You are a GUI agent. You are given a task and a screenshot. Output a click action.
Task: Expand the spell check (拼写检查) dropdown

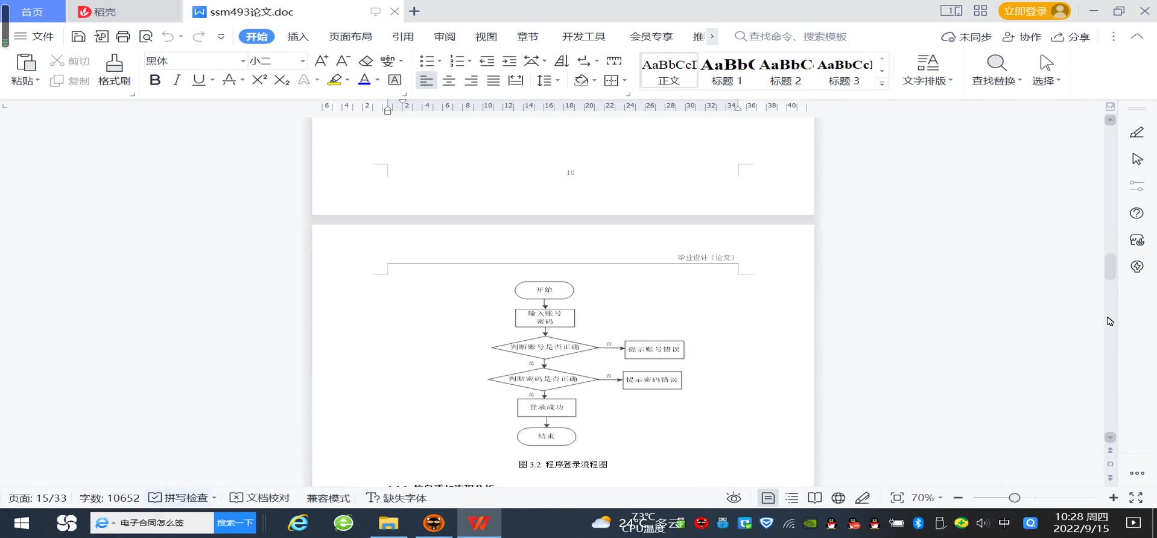click(x=214, y=498)
